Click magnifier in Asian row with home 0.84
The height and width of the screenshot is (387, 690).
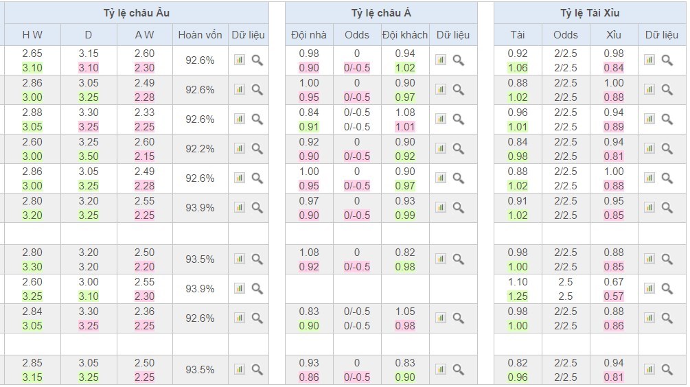pyautogui.click(x=458, y=119)
